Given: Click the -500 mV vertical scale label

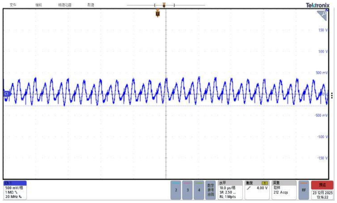Looking at the screenshot, I should (x=321, y=115).
